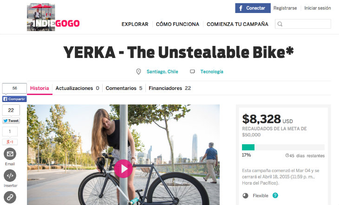The height and width of the screenshot is (205, 339).
Task: Select COMIENZA TU CAMPAÑA
Action: point(237,24)
